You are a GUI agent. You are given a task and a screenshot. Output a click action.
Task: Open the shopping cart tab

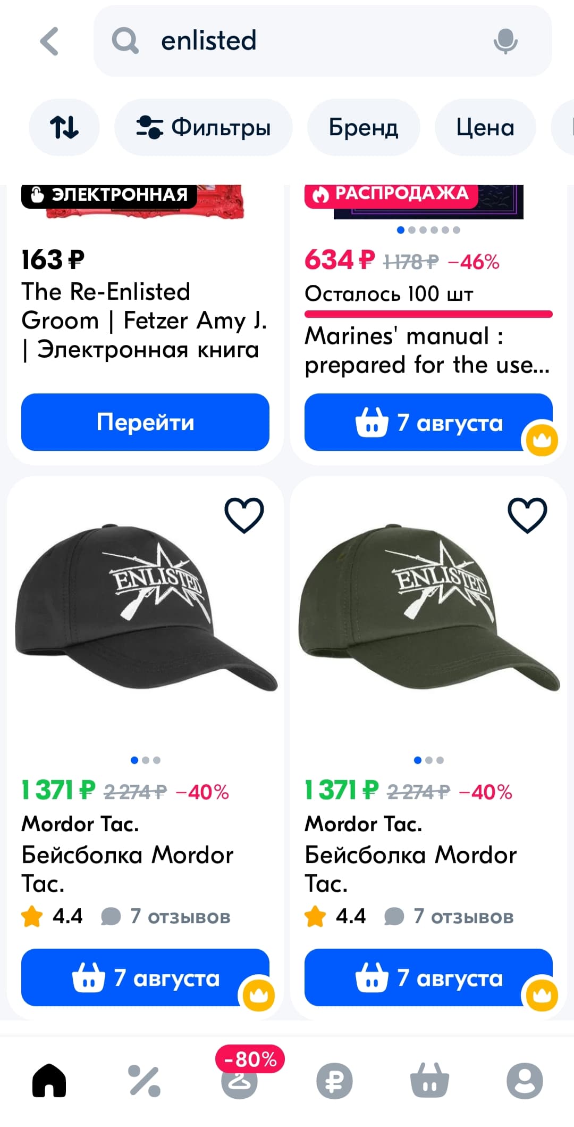tap(429, 1081)
